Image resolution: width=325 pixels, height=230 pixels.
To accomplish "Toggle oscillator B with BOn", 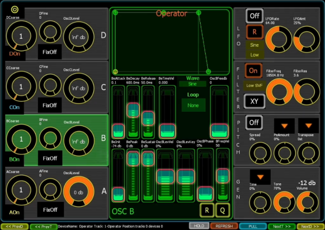I will tap(15, 159).
